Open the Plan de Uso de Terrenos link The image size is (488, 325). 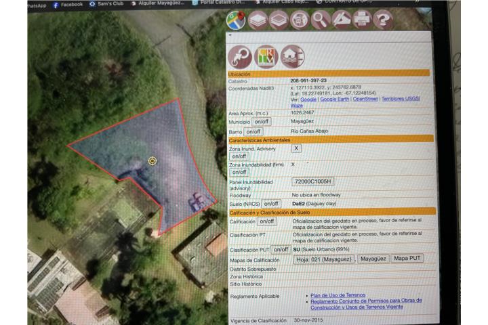point(338,295)
